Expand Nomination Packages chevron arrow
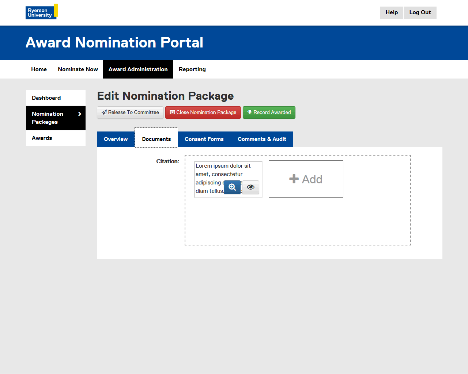Screen dimensions: 468x374 pos(80,114)
